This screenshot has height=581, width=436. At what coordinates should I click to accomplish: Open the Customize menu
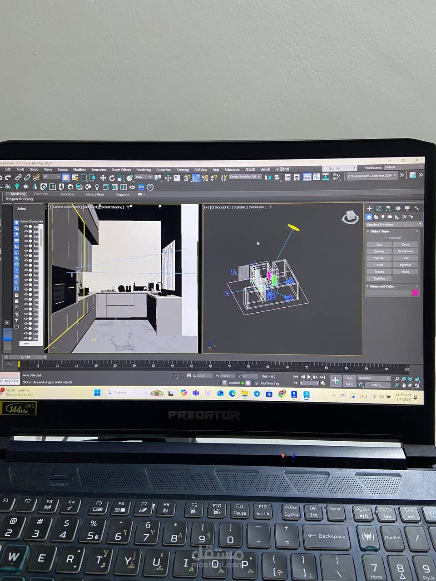[x=164, y=170]
